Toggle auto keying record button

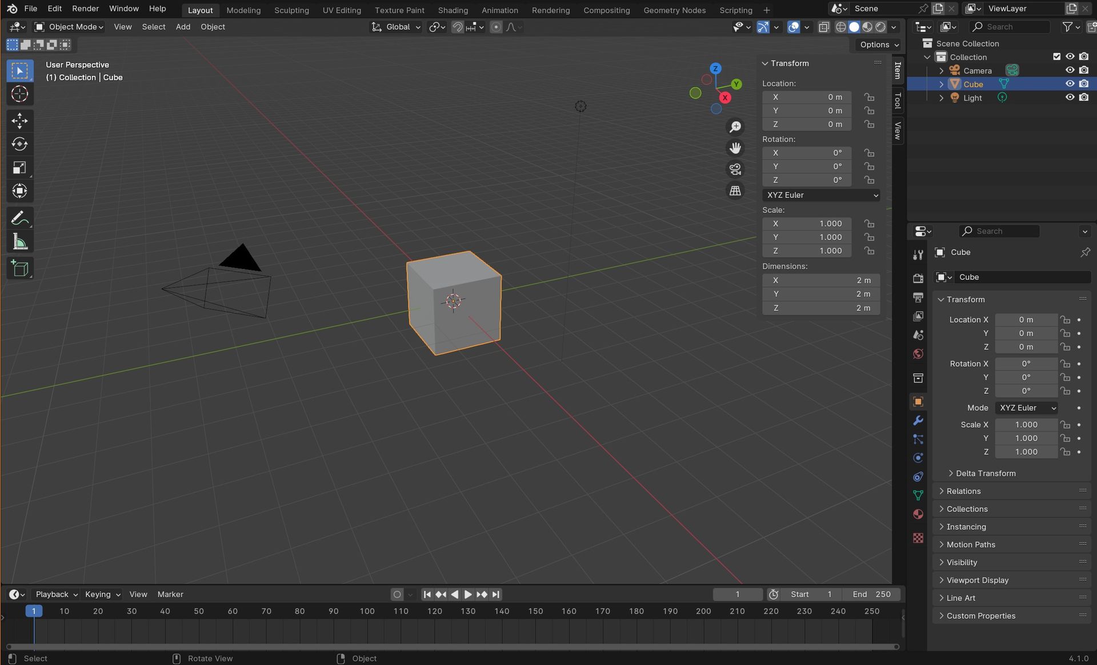click(397, 595)
